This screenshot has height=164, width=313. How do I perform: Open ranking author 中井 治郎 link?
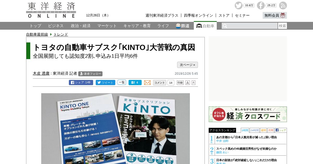[x=222, y=141]
